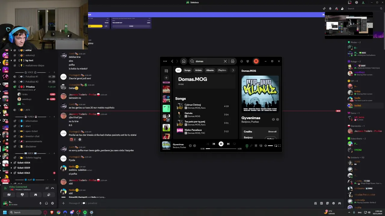This screenshot has height=216, width=385.
Task: Select the Artists filter chip in Spotify
Action: click(x=198, y=70)
